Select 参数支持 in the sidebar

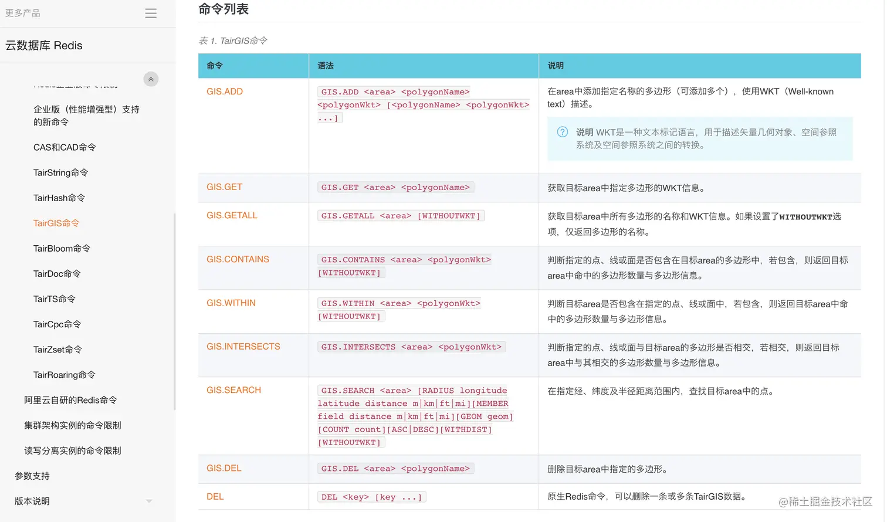pyautogui.click(x=31, y=476)
